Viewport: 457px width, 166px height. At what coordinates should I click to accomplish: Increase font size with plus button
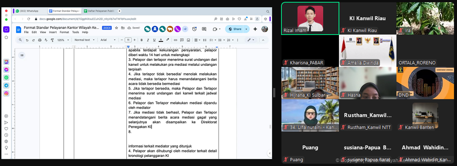[135, 40]
